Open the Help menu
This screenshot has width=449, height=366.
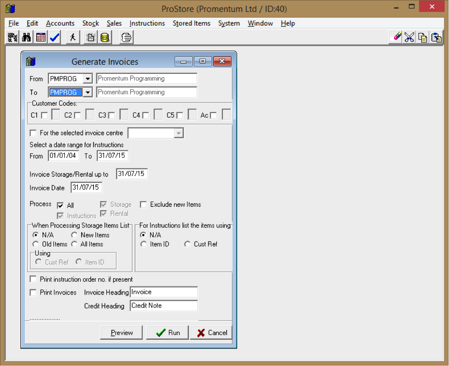(288, 23)
